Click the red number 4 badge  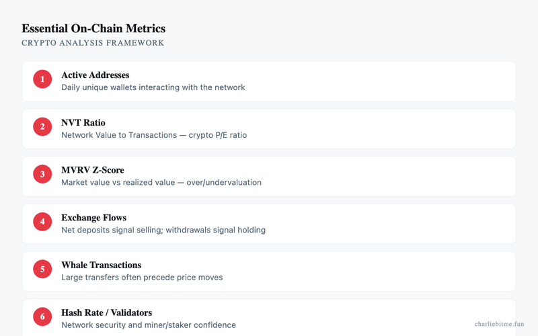coord(42,222)
